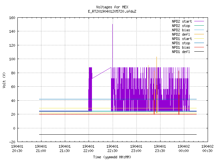This screenshot has height=160, width=214.
Task: Click the 160 y-axis tick label
Action: click(x=12, y=18)
